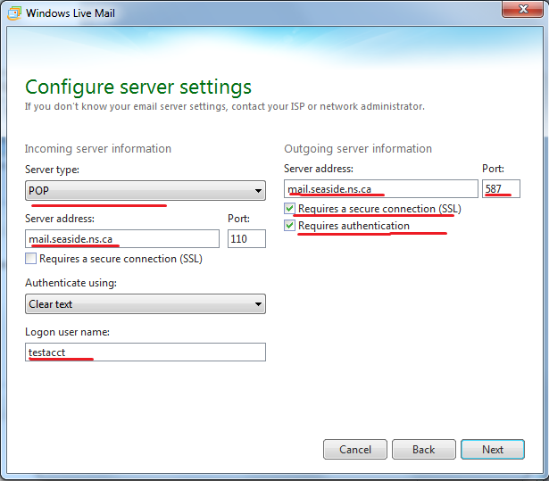The image size is (549, 481).
Task: Click the incoming SSL checkbox label text
Action: coord(121,259)
